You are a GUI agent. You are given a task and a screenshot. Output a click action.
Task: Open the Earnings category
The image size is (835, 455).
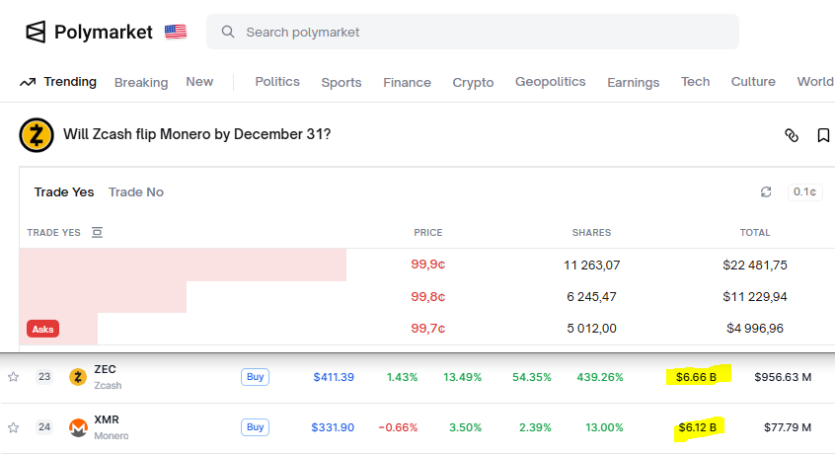(634, 83)
